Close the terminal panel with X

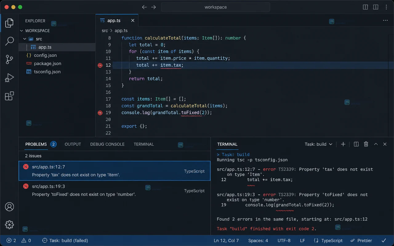click(x=385, y=144)
